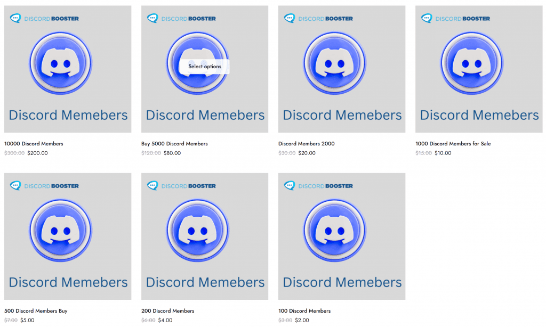The height and width of the screenshot is (327, 546).
Task: Click the $20.00 sale price
Action: click(x=307, y=153)
